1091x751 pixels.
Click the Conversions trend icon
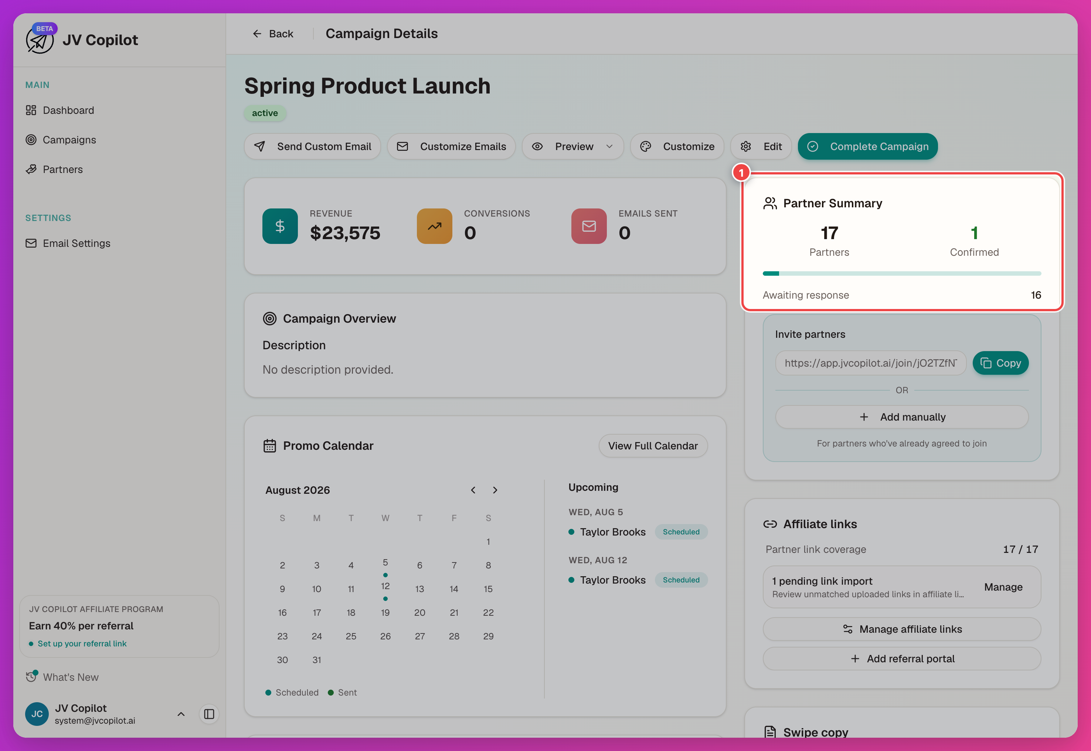(434, 226)
